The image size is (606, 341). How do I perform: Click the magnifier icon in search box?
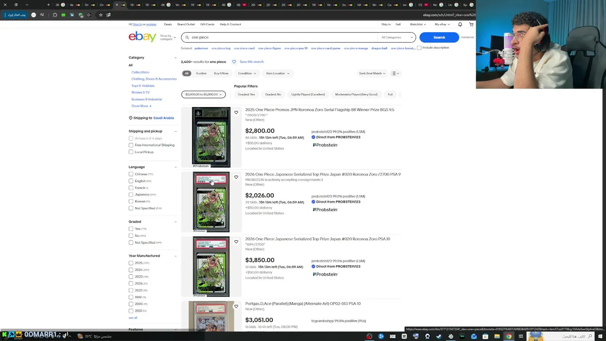pos(187,37)
